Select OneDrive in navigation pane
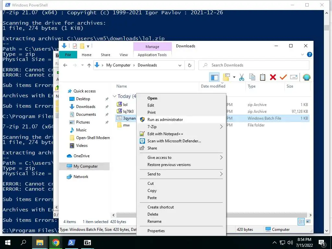 click(x=81, y=156)
